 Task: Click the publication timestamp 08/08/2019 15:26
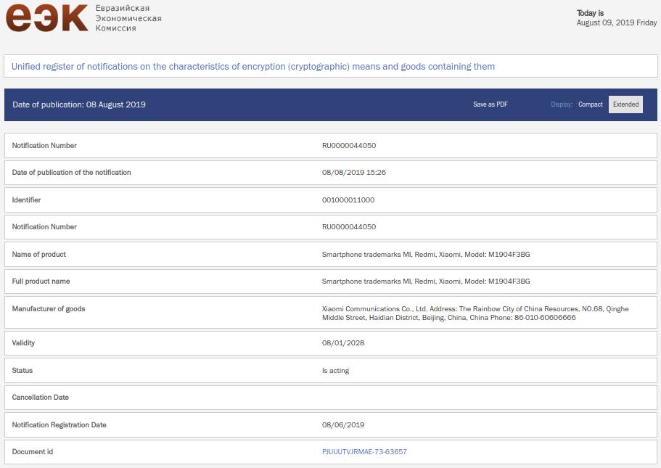click(x=353, y=173)
